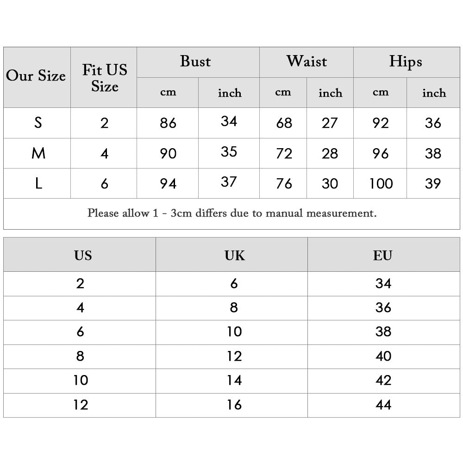This screenshot has height=463, width=463.
Task: Click the EU size 40 cell
Action: [383, 356]
